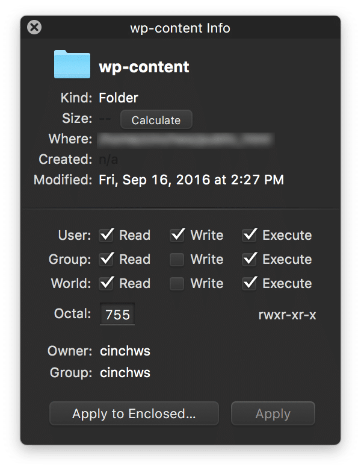
Task: Uncheck the User Read permission
Action: (106, 235)
